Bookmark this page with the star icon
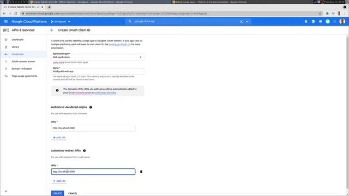Viewport: 349px width, 196px height. 320,14
